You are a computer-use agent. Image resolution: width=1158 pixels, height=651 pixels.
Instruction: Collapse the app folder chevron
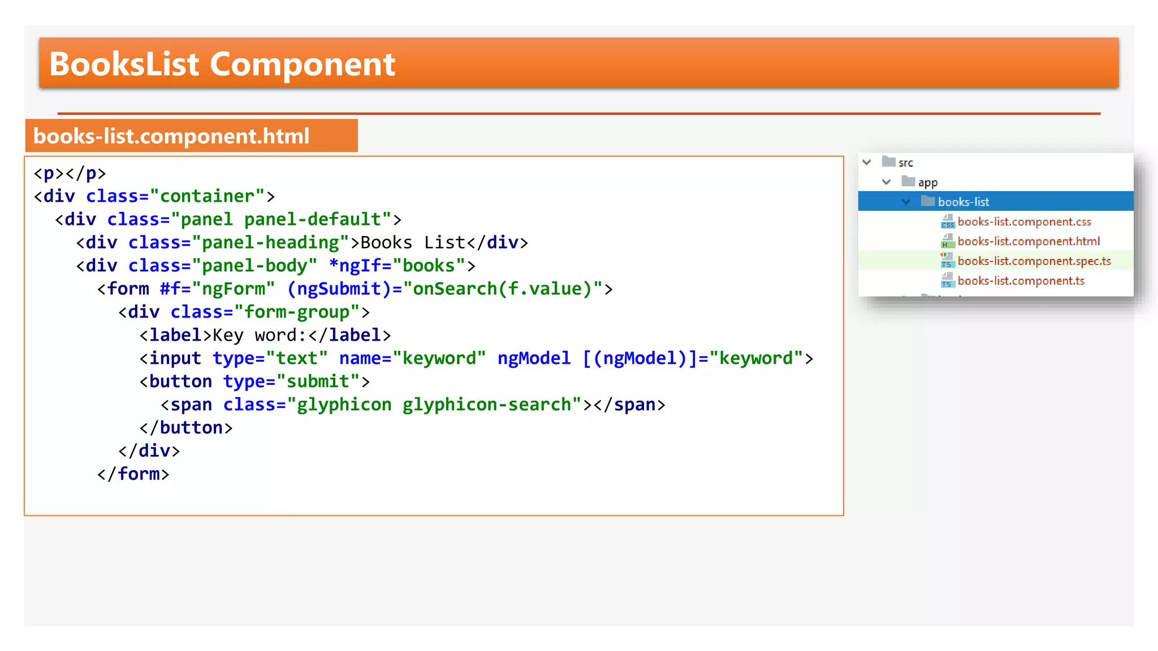(x=886, y=182)
